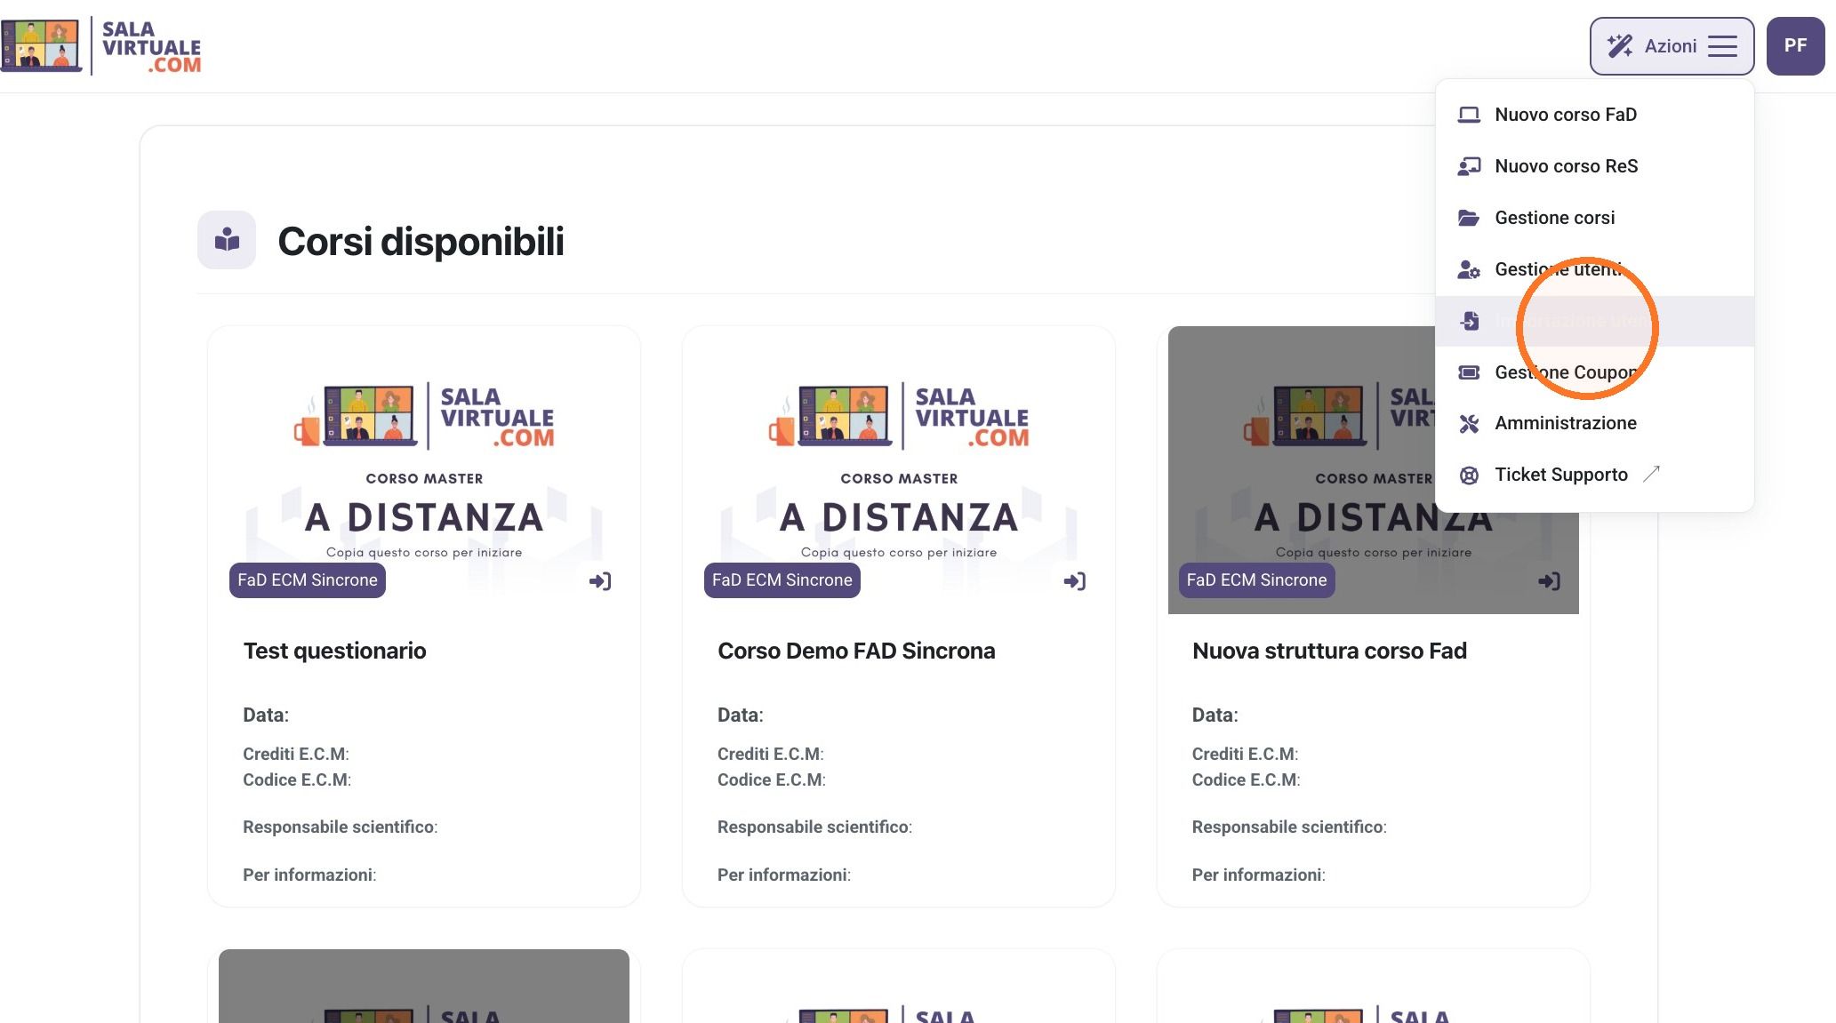Click the laptop icon beside Nuovo corso FaD
Image resolution: width=1836 pixels, height=1023 pixels.
[x=1469, y=115]
